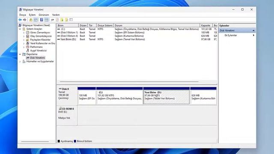Viewport: 274px width, 154px height.
Task: Collapse the Sistem Araçları tree node
Action: [20, 29]
